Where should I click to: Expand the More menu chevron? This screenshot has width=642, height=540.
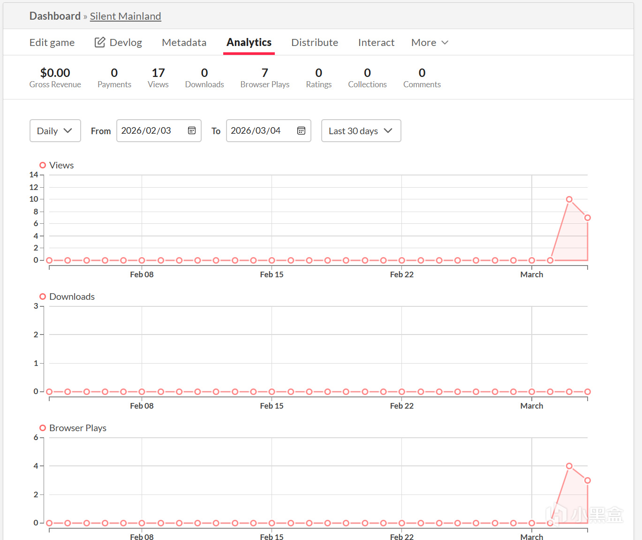(x=445, y=43)
